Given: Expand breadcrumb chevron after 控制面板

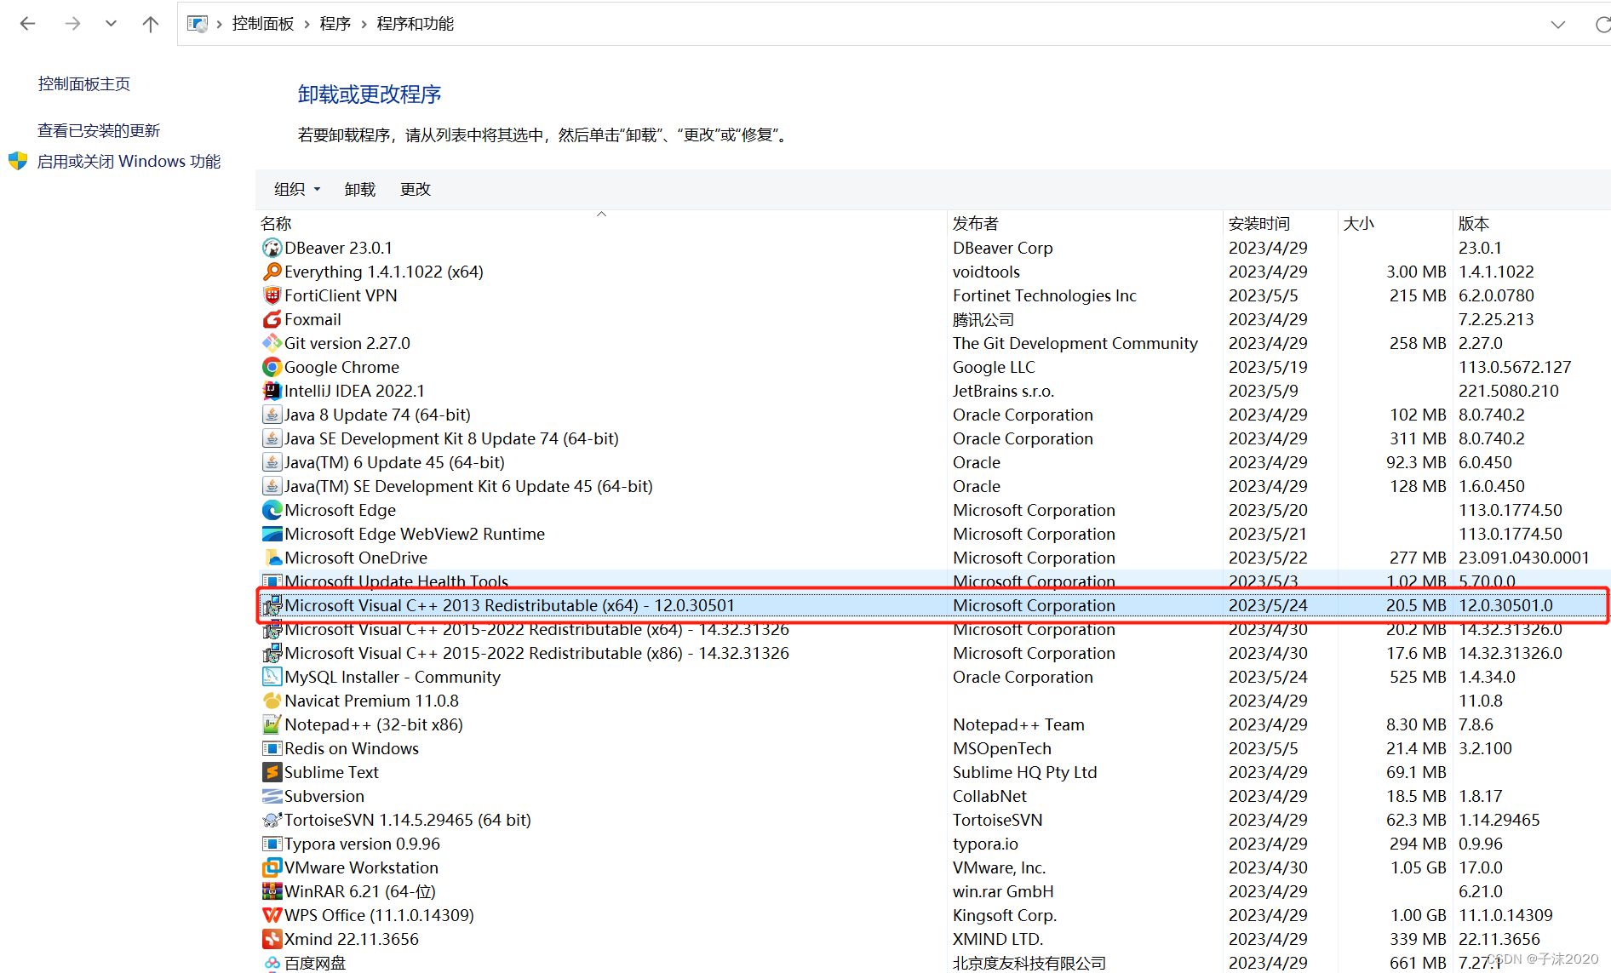Looking at the screenshot, I should (x=307, y=24).
